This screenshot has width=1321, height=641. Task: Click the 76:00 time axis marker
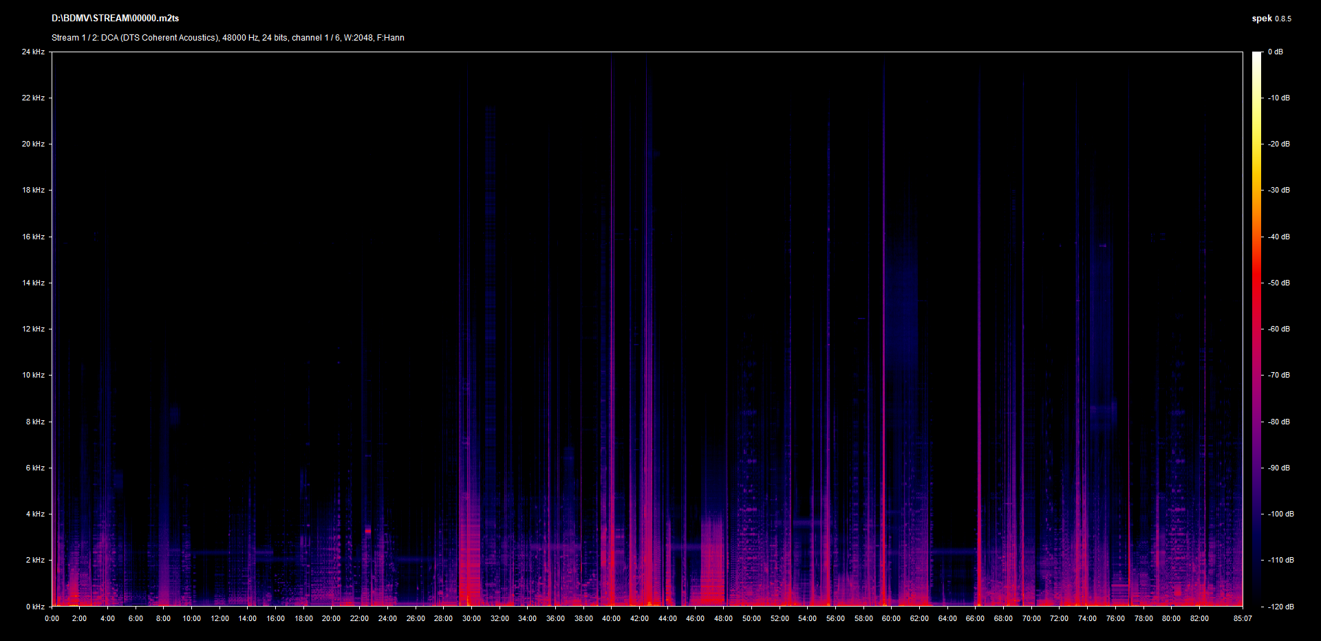(x=1115, y=618)
